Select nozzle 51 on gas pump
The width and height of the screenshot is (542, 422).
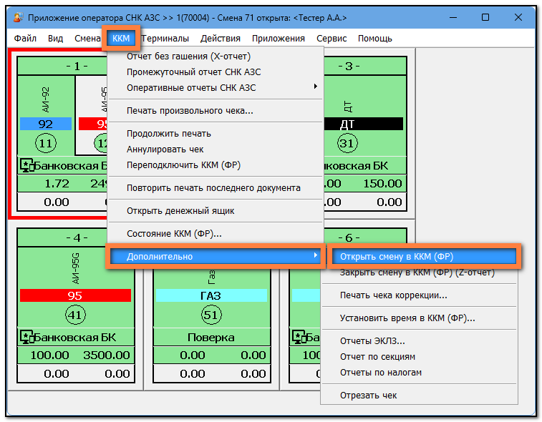(x=211, y=315)
